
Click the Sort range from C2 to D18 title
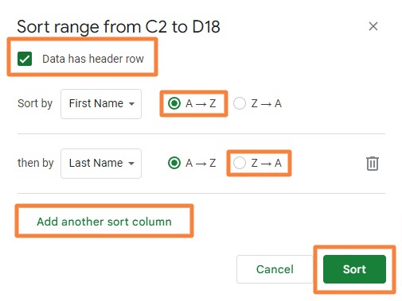click(119, 27)
